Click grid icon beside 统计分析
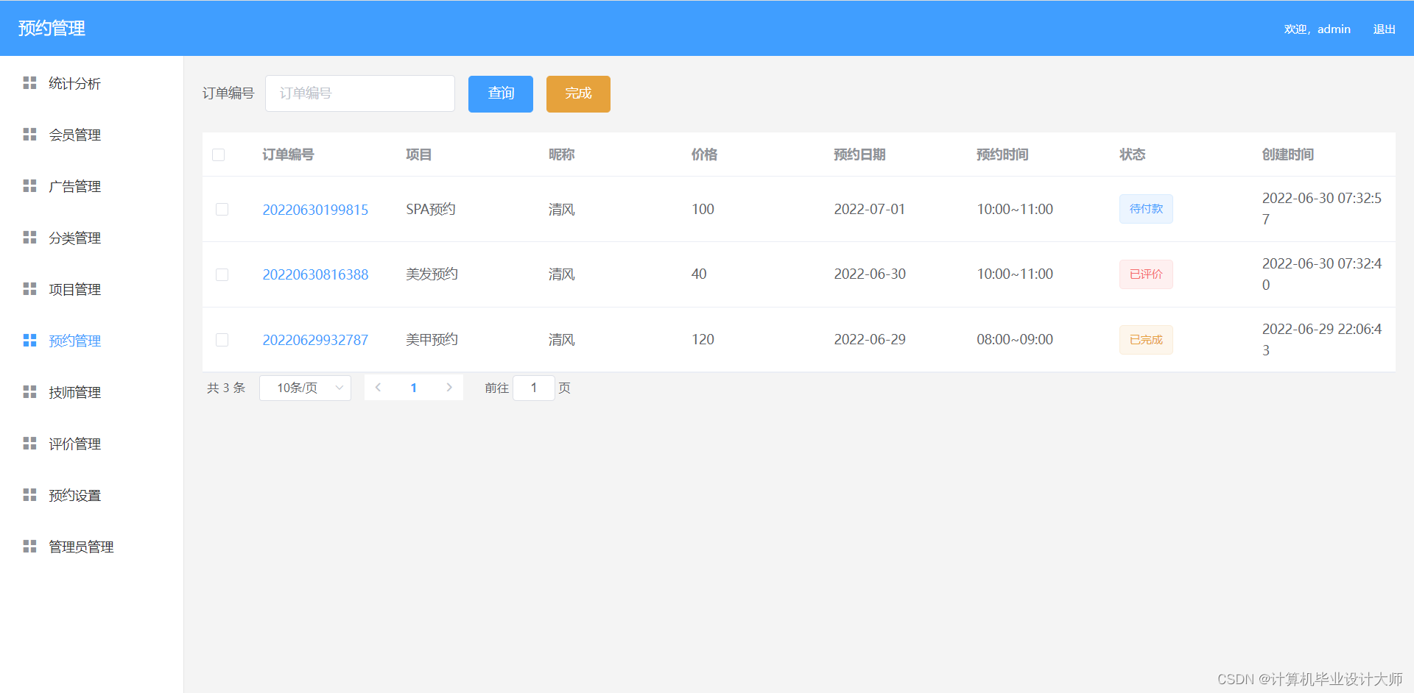Screen dimensions: 1414x693 click(x=29, y=83)
